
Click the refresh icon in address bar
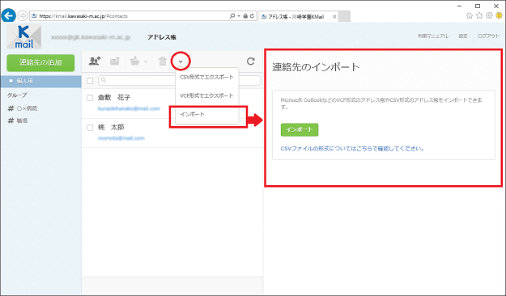[252, 16]
